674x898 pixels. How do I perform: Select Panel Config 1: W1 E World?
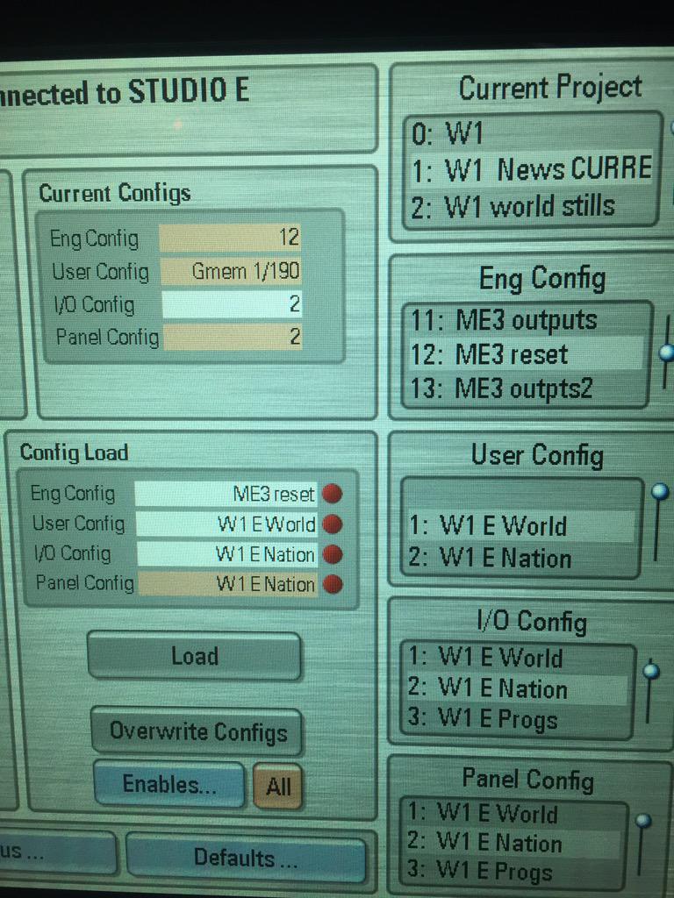tap(513, 813)
